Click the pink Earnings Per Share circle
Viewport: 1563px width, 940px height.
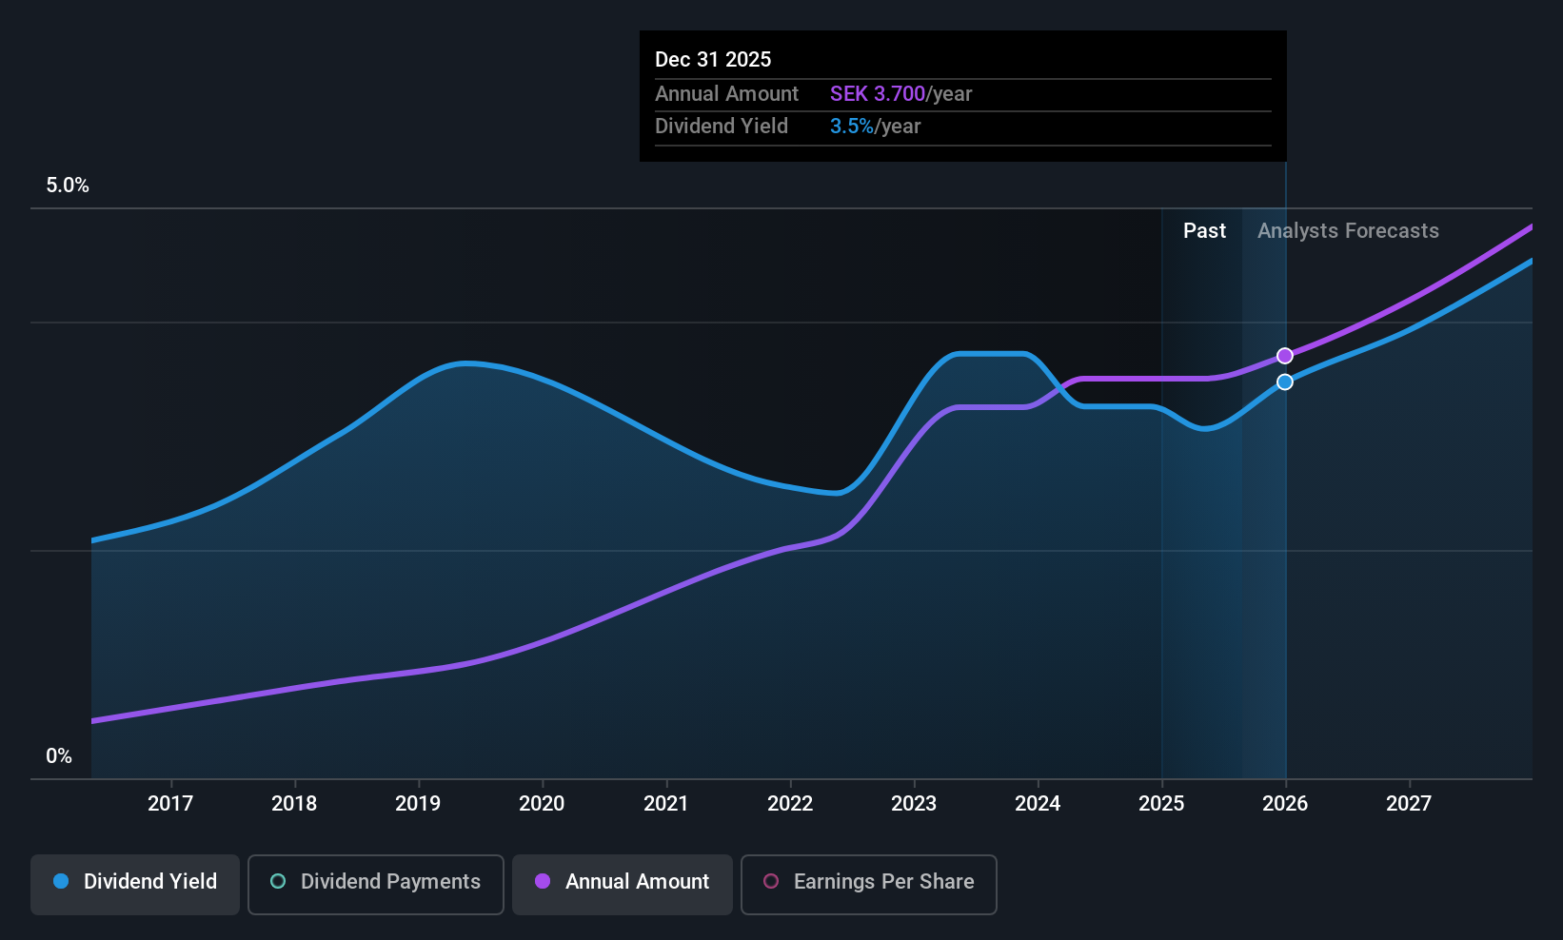771,882
